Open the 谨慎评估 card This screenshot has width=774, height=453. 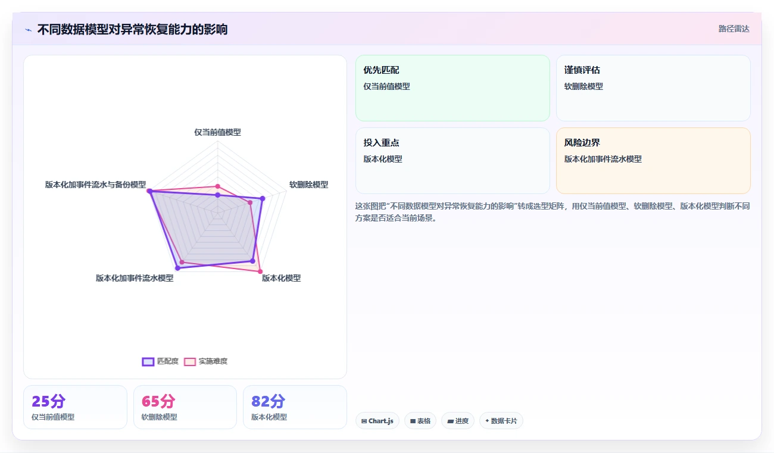point(653,88)
